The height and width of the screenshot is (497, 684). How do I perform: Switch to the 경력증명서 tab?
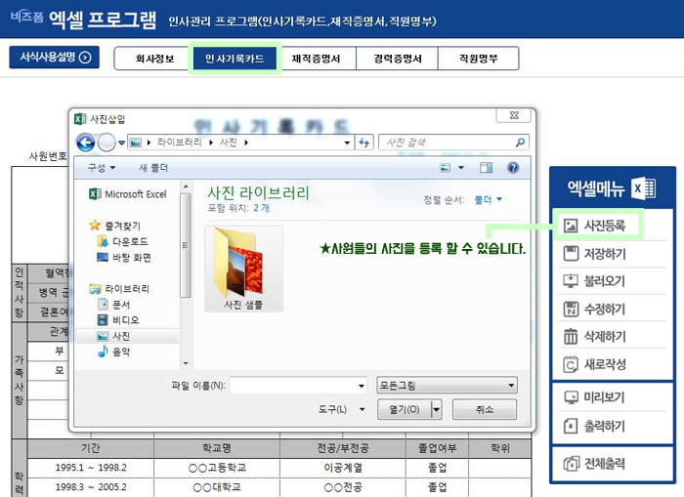pyautogui.click(x=398, y=59)
